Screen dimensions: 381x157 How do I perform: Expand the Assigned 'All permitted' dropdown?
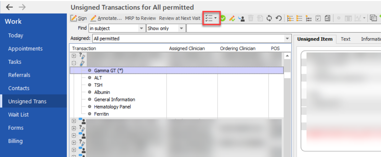[287, 38]
